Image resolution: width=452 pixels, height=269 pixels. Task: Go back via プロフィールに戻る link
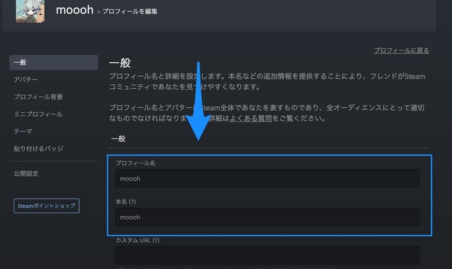coord(401,50)
